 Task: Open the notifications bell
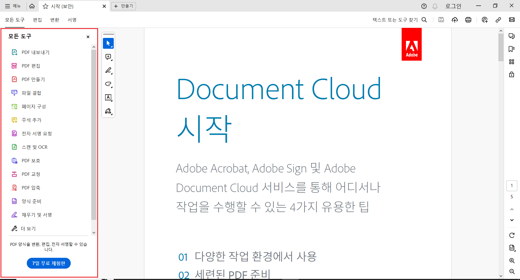pos(435,6)
